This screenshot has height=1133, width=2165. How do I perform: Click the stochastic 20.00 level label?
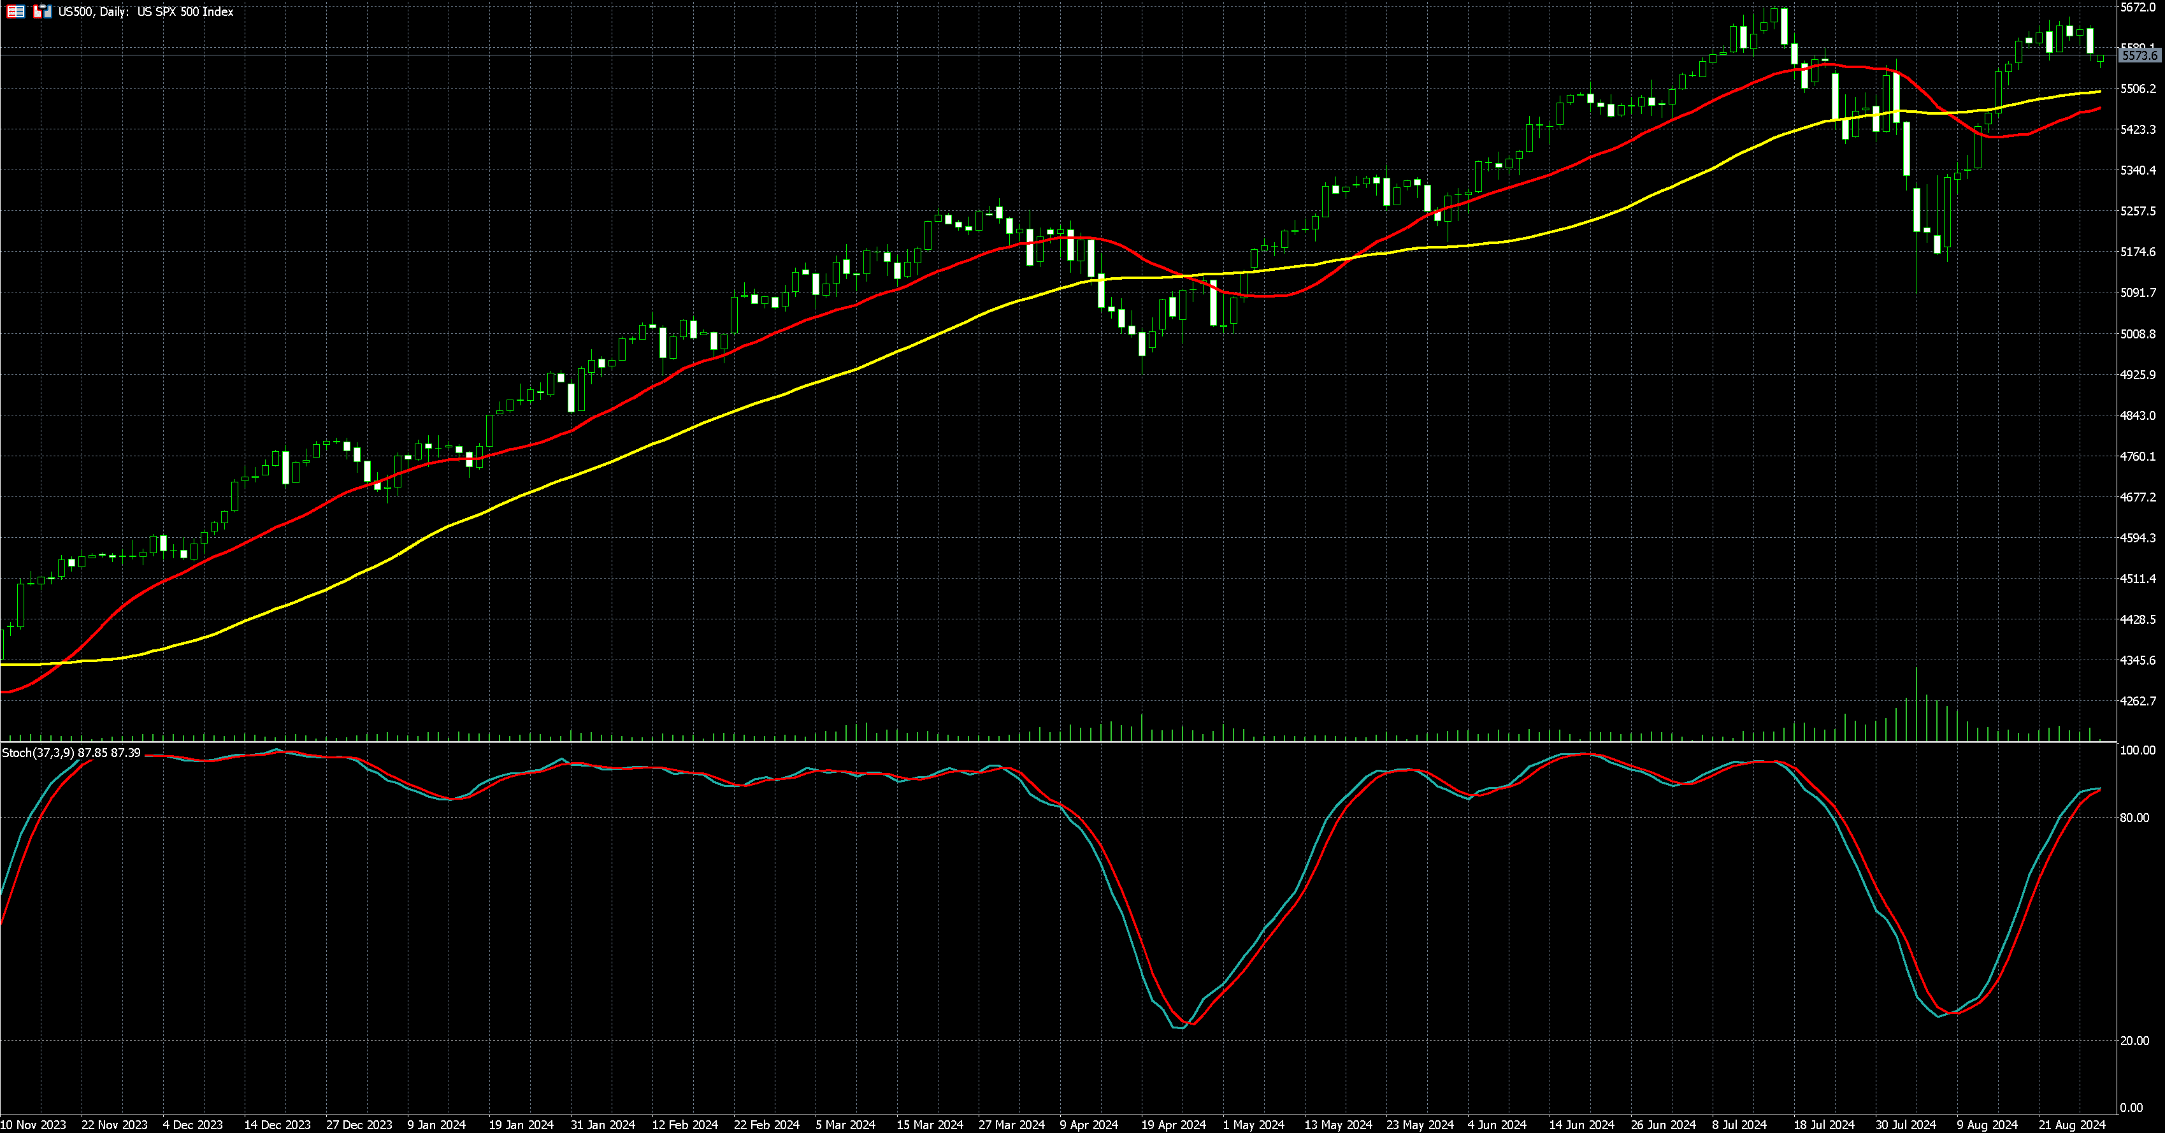point(2135,1041)
